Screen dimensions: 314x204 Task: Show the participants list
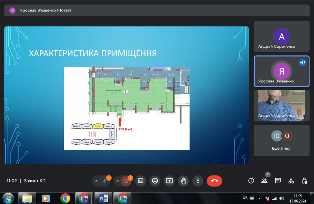pyautogui.click(x=264, y=181)
